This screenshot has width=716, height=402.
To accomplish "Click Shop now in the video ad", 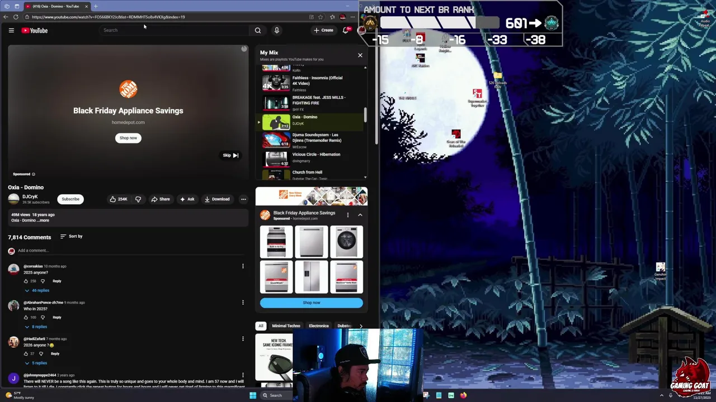I will tap(128, 138).
